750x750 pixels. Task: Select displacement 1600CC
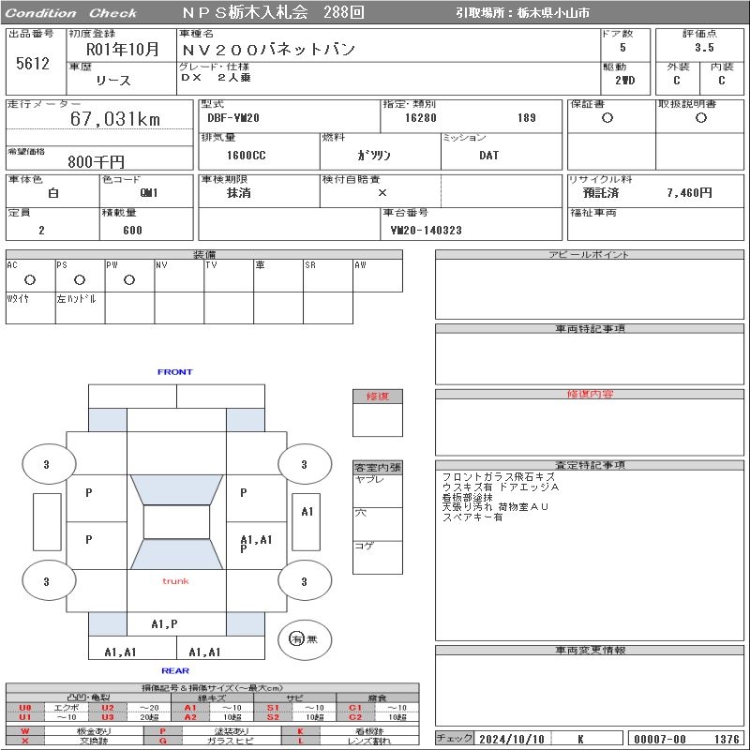(x=246, y=156)
